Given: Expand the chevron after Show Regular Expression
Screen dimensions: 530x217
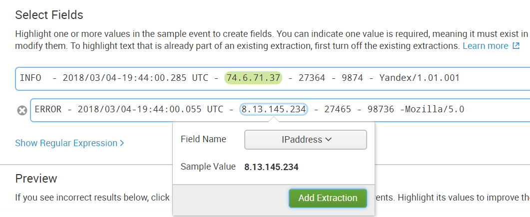Looking at the screenshot, I should tap(122, 143).
